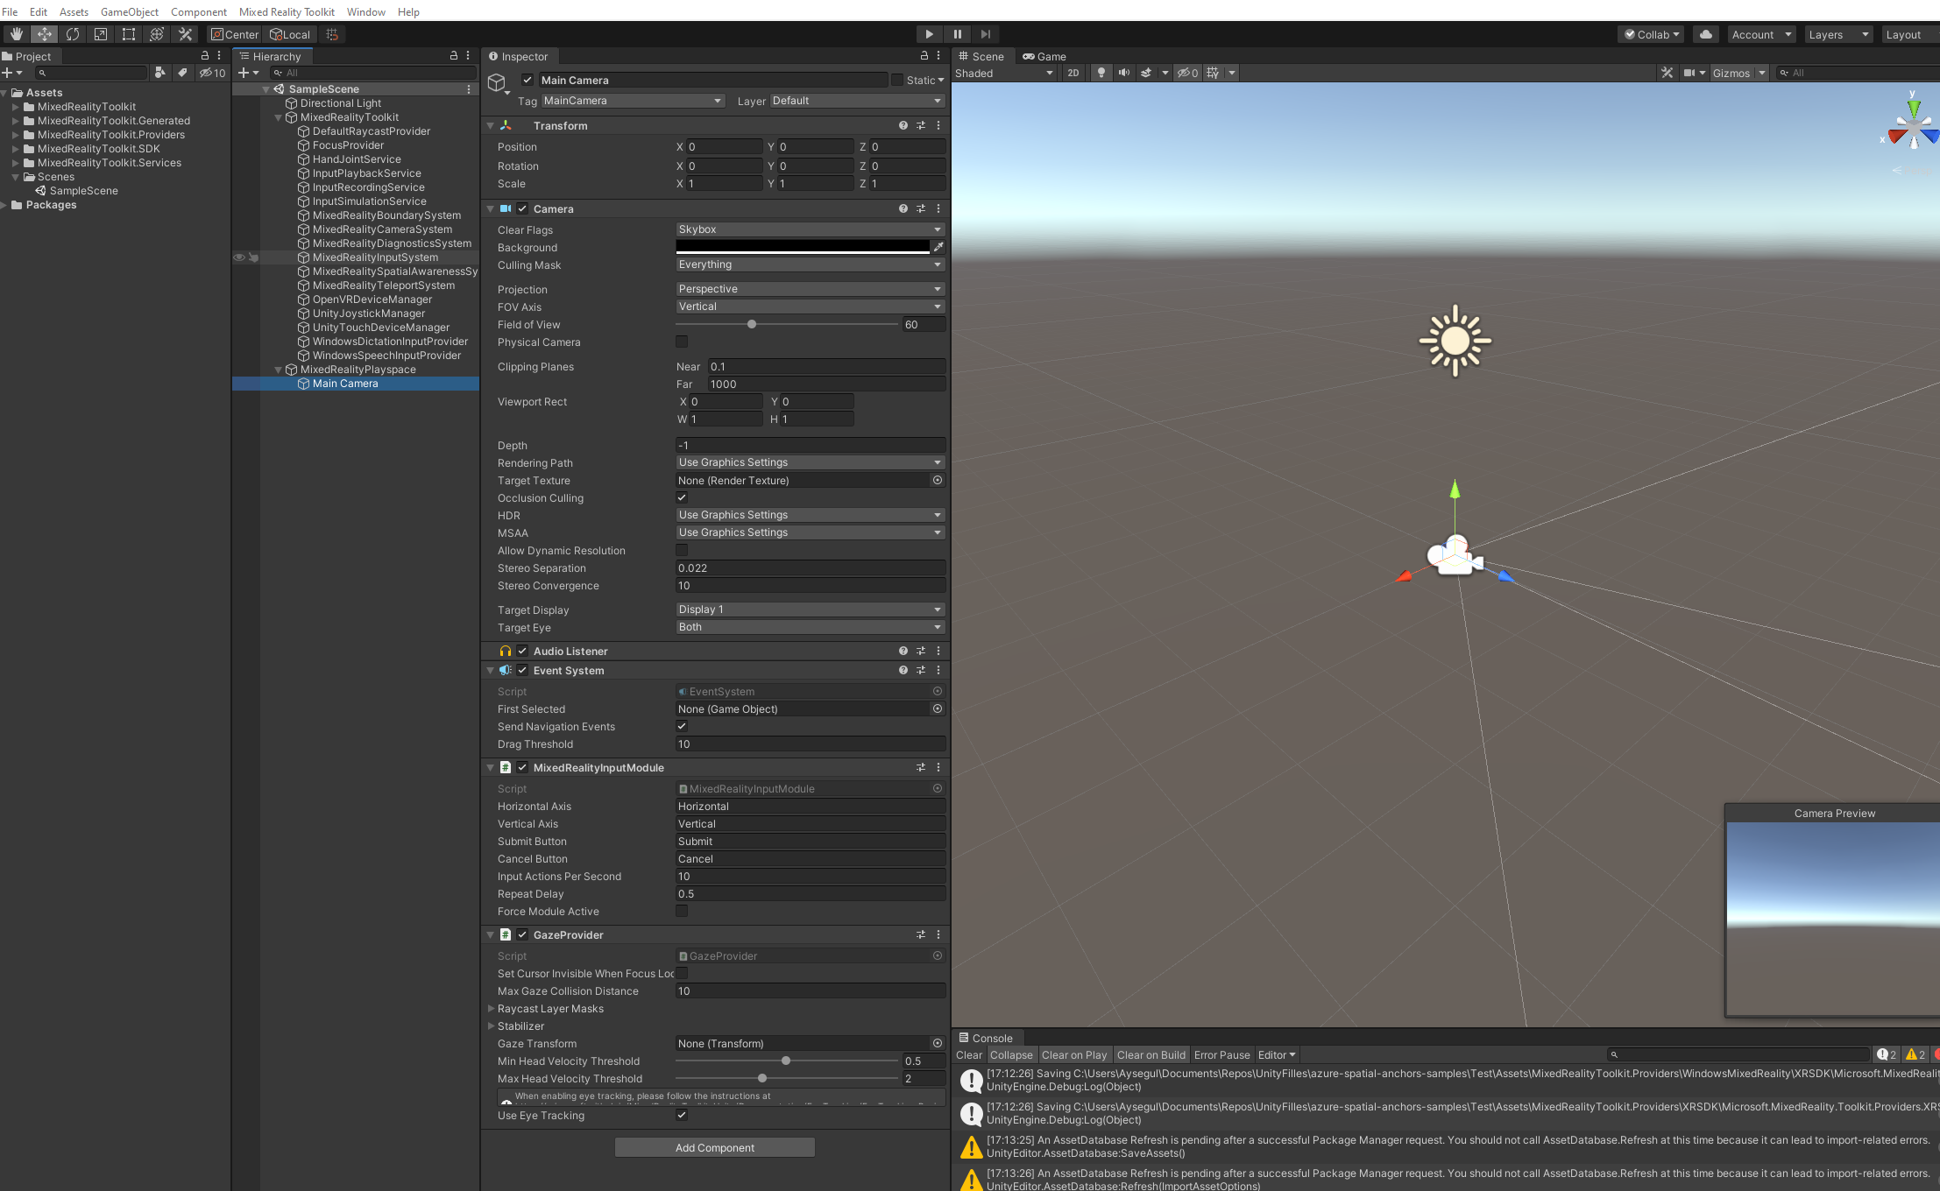Viewport: 1940px width, 1191px height.
Task: Select the Rect tool
Action: click(x=129, y=34)
